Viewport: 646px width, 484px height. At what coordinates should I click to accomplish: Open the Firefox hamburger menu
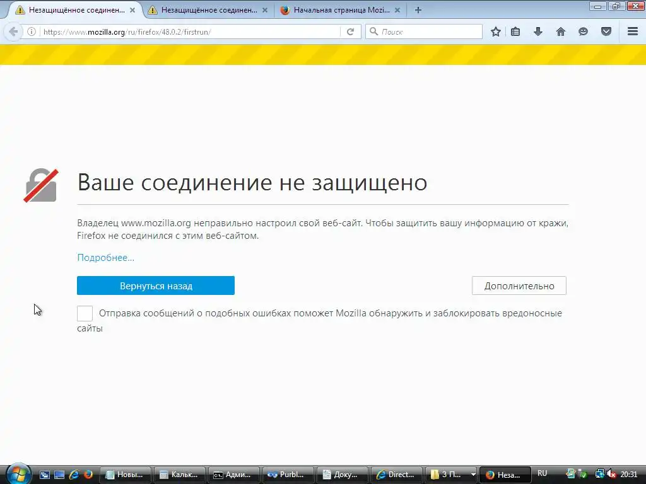[633, 32]
